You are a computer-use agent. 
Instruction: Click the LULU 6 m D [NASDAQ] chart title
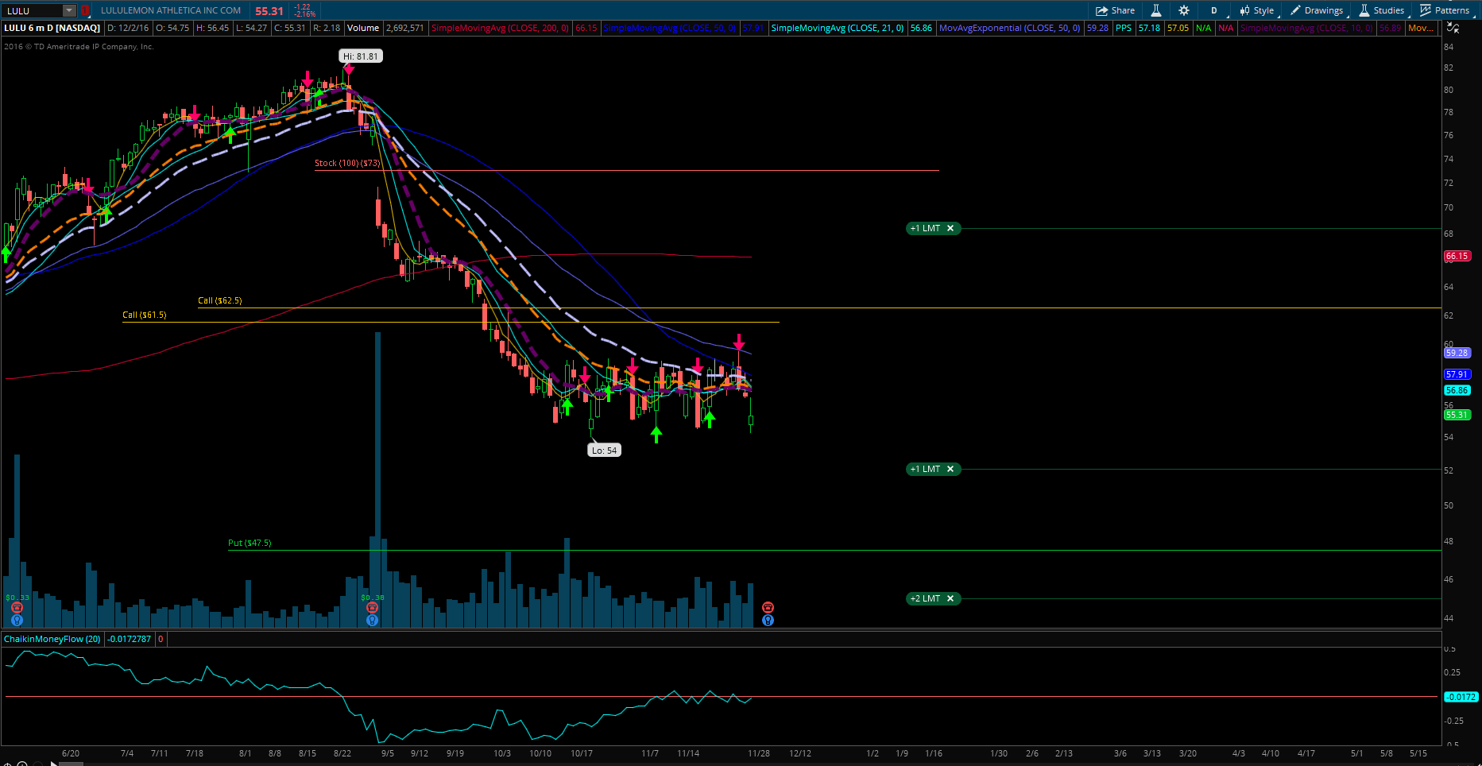(x=52, y=28)
